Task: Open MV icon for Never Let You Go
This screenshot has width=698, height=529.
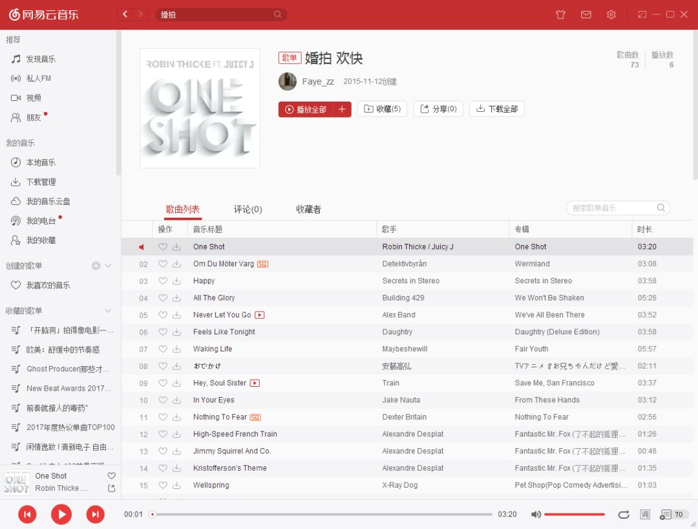Action: (x=260, y=315)
